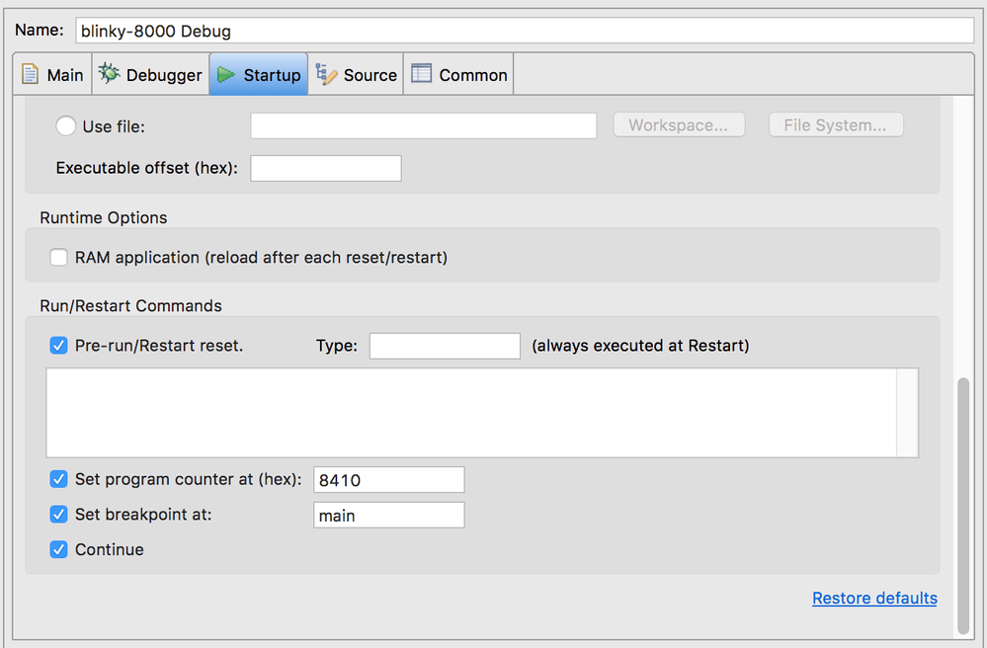
Task: Click the Executable offset hex field
Action: 326,168
